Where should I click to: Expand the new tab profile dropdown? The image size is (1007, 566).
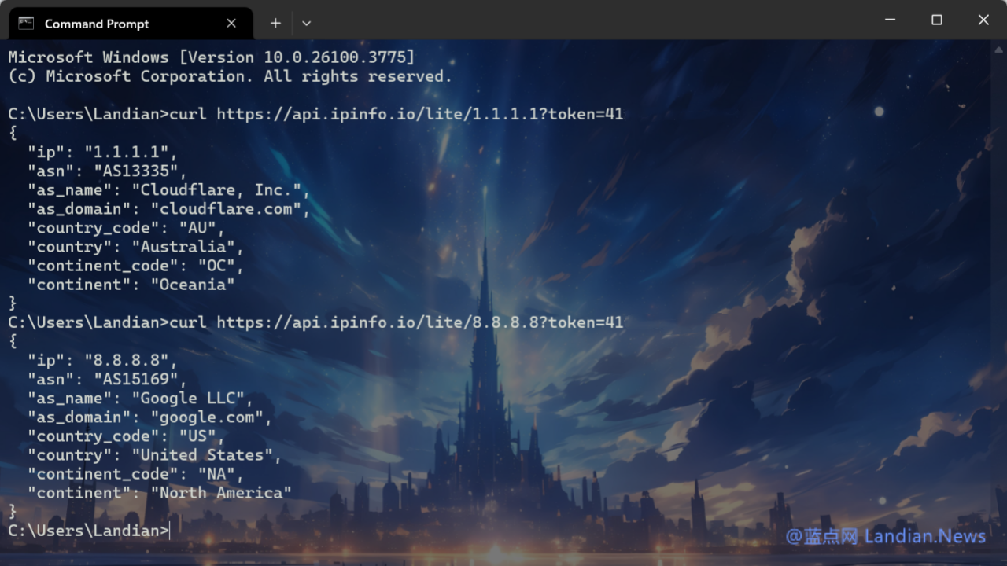click(x=307, y=24)
